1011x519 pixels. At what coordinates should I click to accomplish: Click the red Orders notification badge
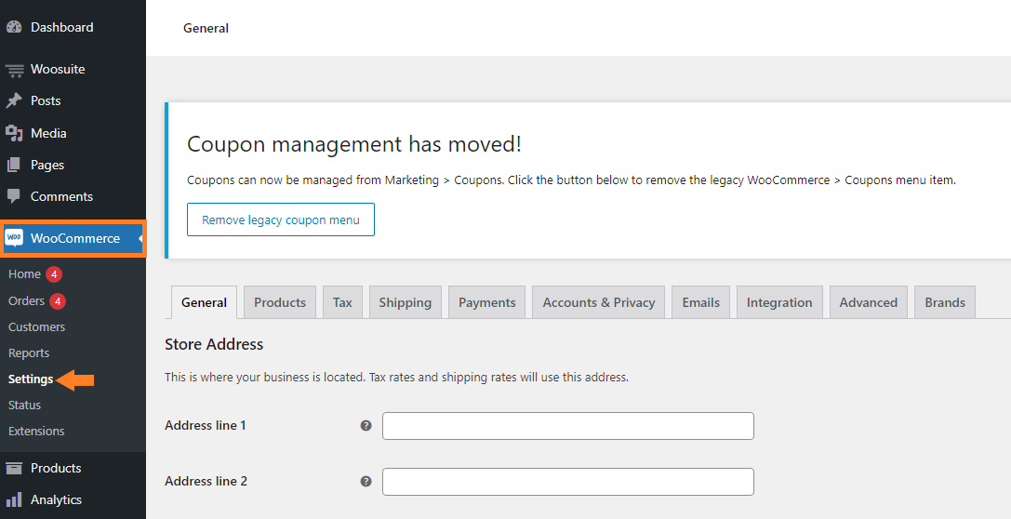click(58, 301)
